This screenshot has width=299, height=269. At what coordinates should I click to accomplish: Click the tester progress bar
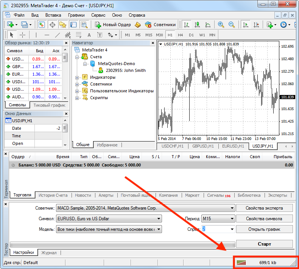122,244
